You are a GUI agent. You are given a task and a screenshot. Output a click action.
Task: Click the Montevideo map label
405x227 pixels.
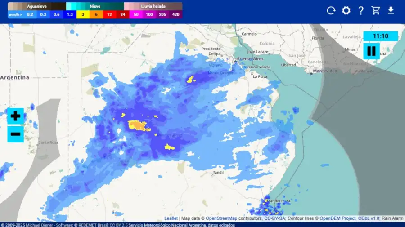325,71
